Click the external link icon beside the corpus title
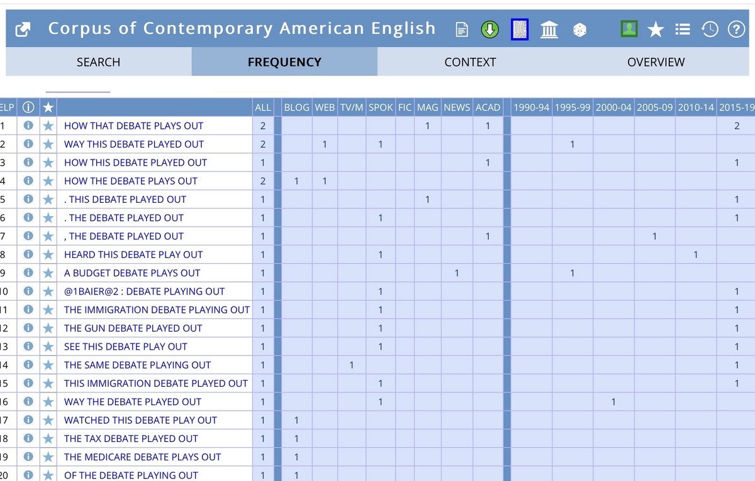 (23, 29)
